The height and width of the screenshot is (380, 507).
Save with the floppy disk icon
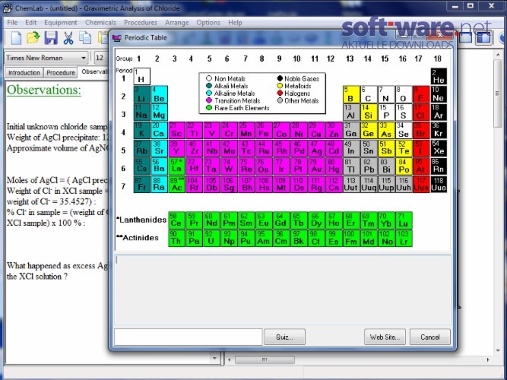coord(51,38)
